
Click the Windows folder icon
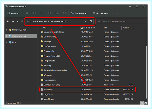(x=42, y=75)
